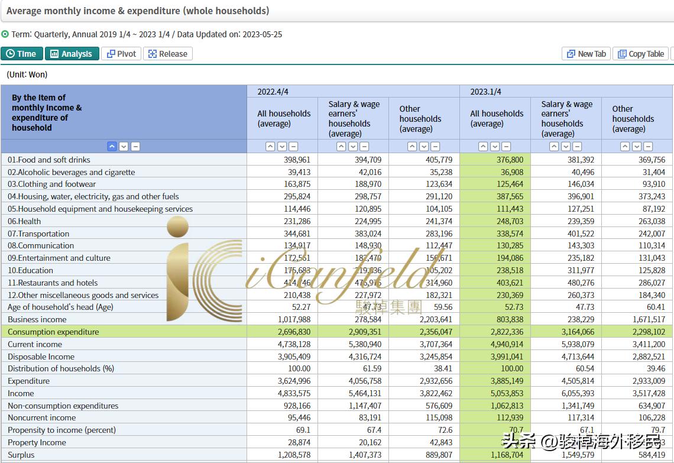Sort 2023.1/4 Other households ascending

[625, 147]
